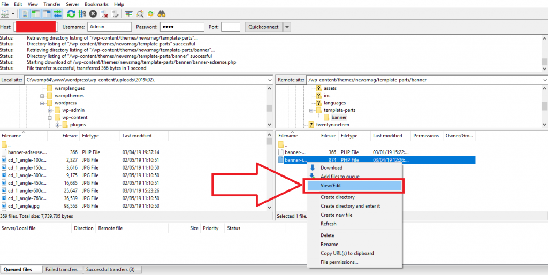Select remote twentynineteen folder
548x275 pixels.
pos(333,125)
